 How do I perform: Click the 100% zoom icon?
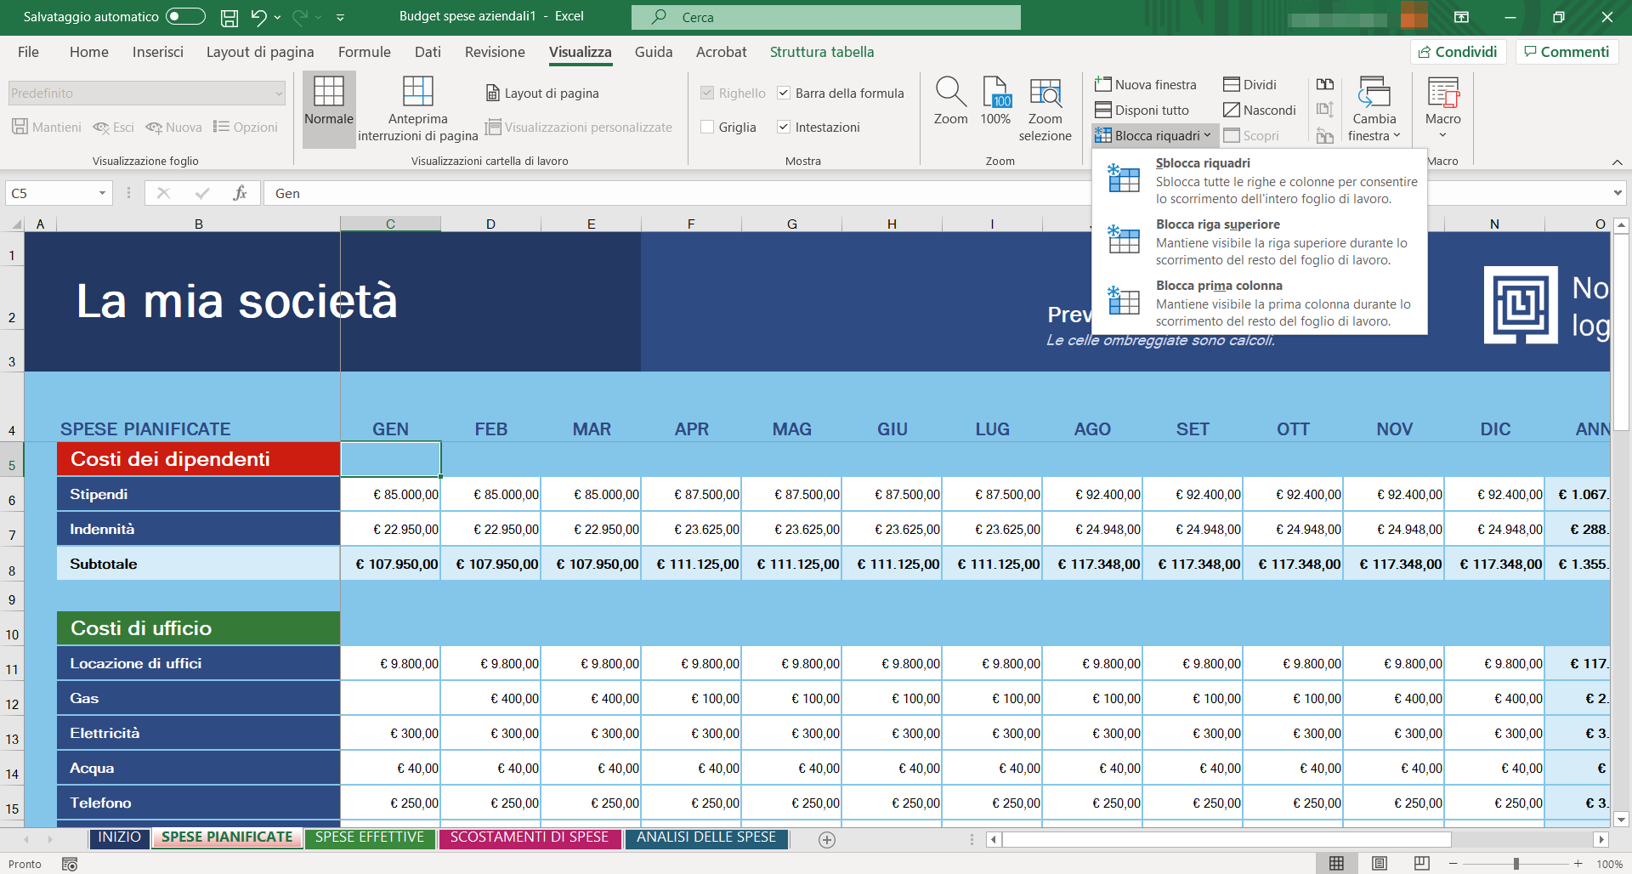[x=995, y=92]
